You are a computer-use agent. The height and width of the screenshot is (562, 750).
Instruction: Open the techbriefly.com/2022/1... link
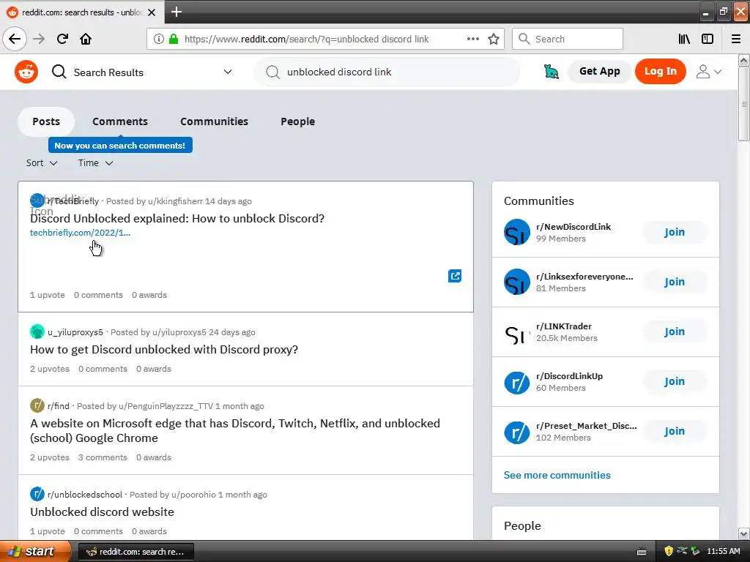(80, 233)
